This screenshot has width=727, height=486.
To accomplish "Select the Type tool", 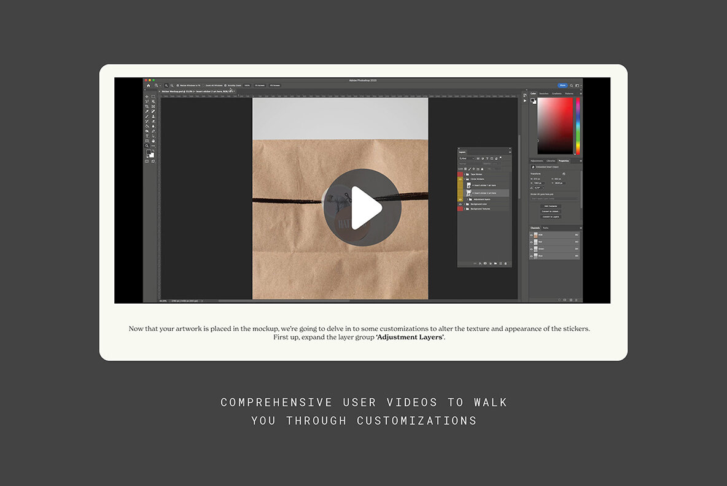I will (x=147, y=135).
